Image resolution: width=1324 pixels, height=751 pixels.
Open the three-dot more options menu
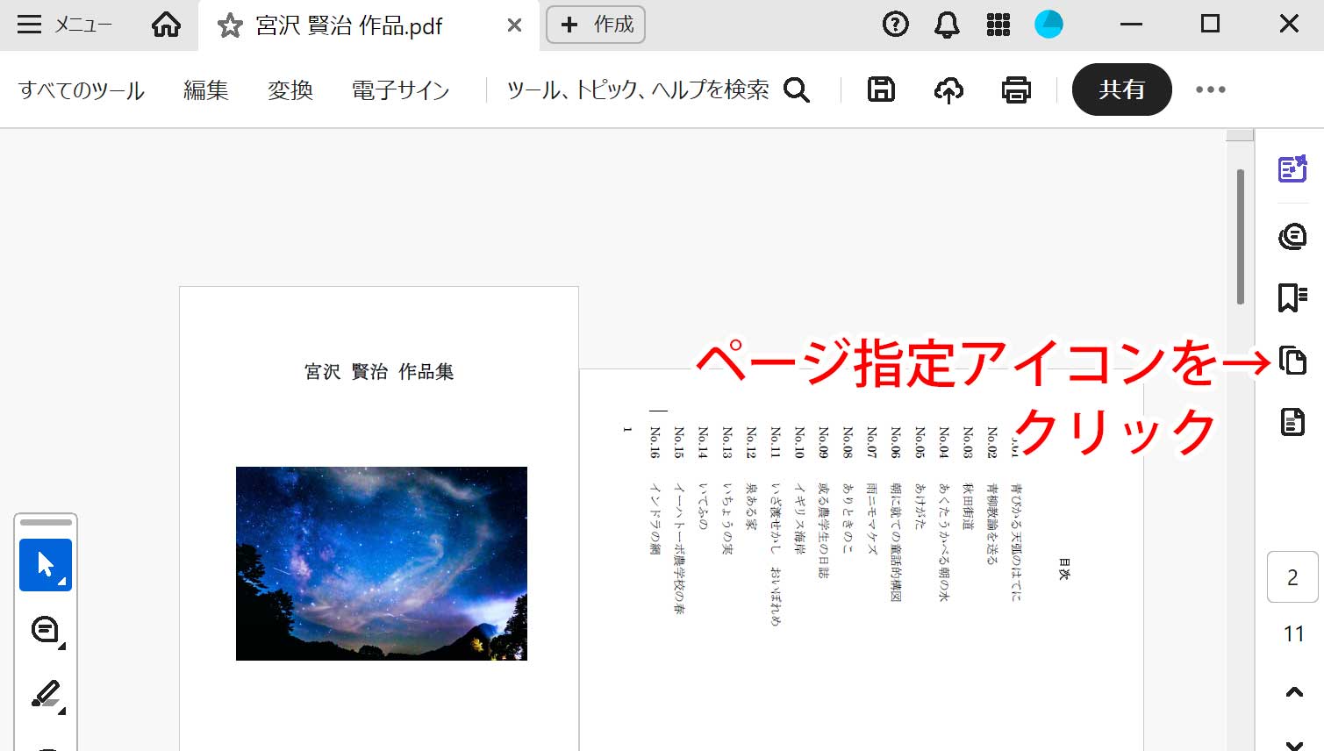coord(1211,89)
